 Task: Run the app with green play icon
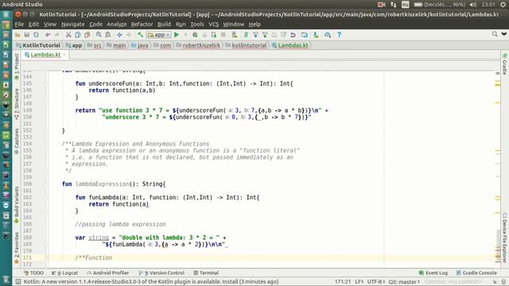coord(177,35)
